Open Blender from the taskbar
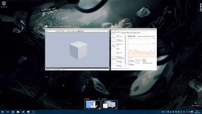 click(x=23, y=112)
